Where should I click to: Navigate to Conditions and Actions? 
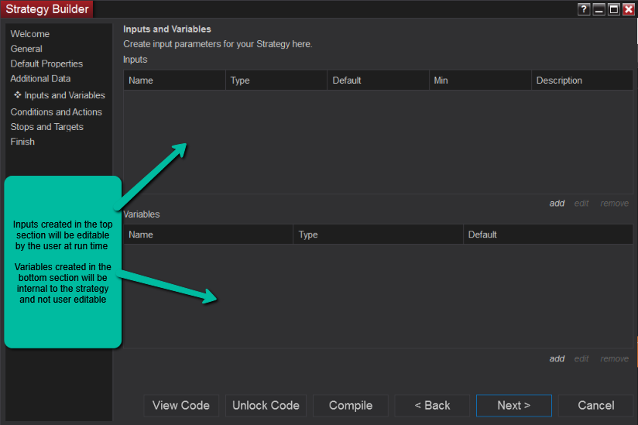tap(56, 112)
